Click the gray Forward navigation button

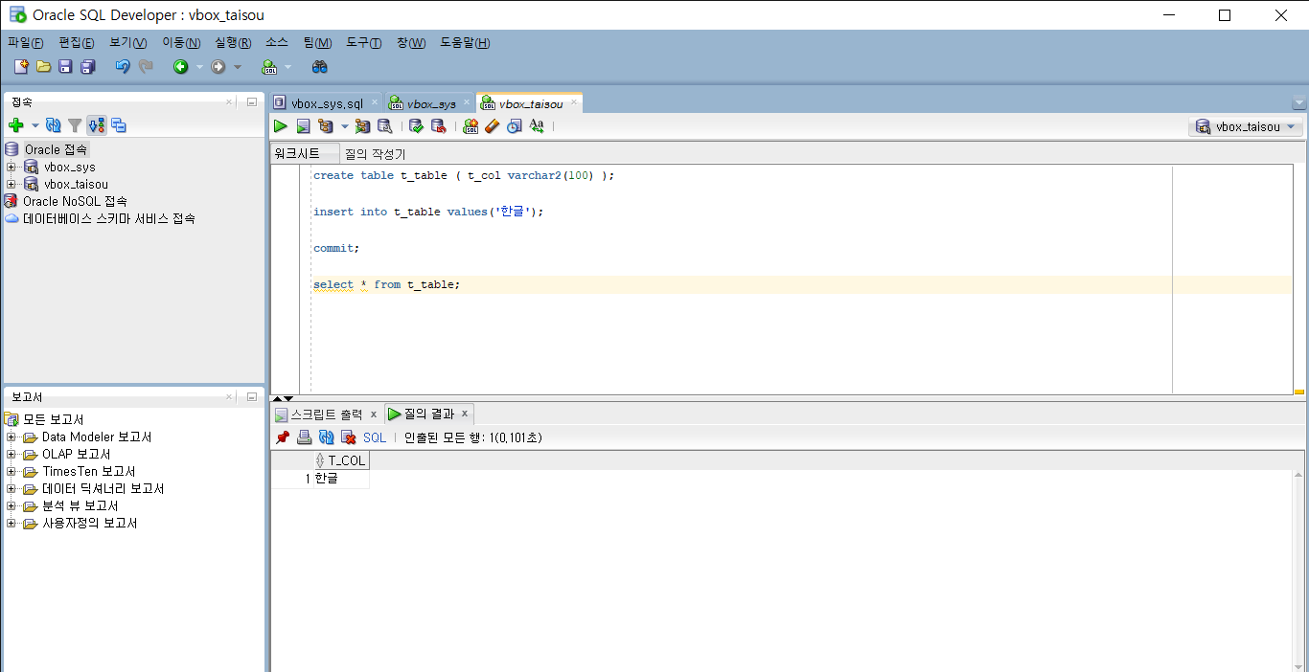tap(218, 67)
